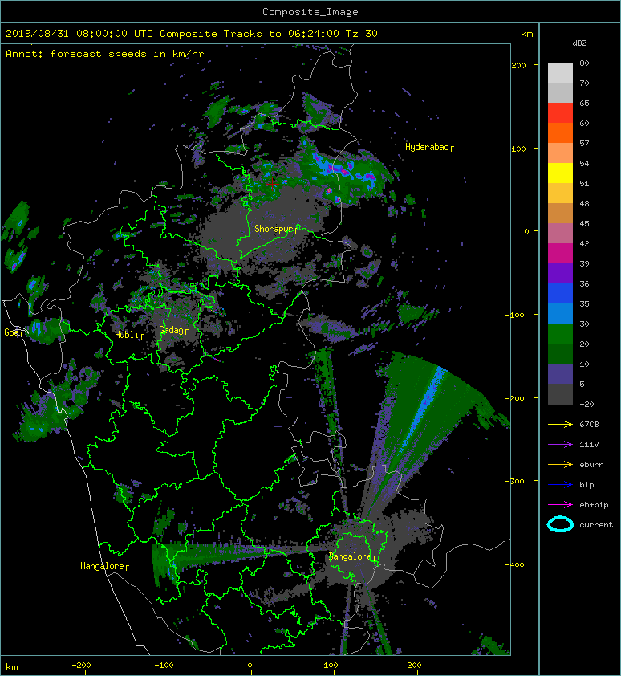Image resolution: width=621 pixels, height=676 pixels.
Task: Pick the red swatch in the dBZ scale
Action: 560,113
